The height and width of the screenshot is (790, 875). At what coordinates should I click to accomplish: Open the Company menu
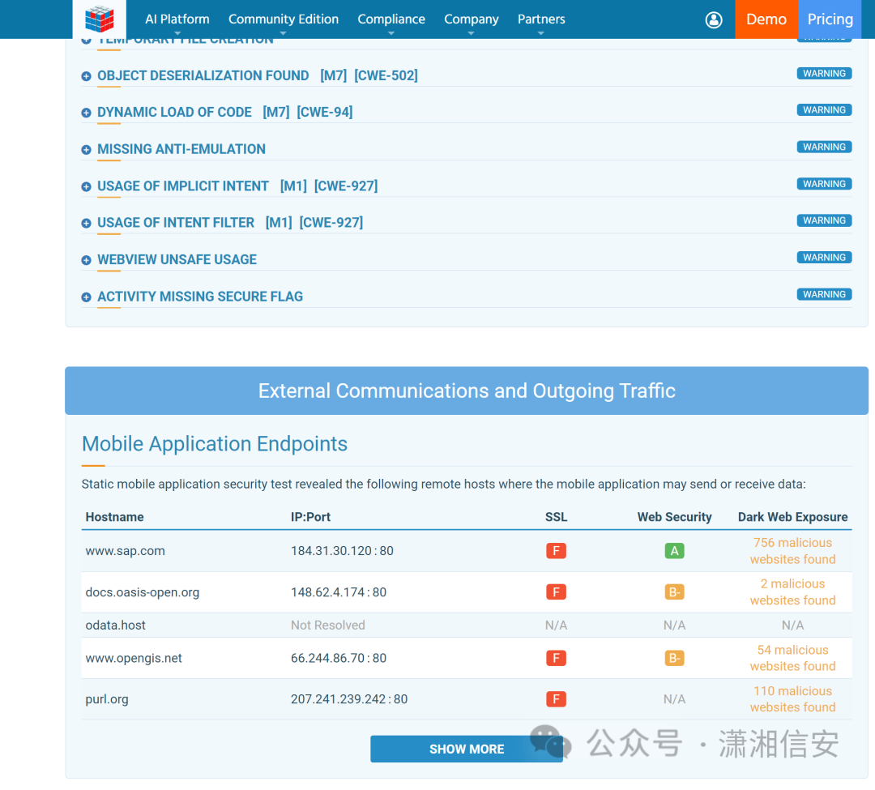tap(471, 19)
